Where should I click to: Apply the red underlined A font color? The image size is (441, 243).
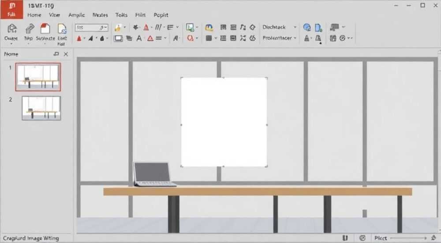click(146, 27)
